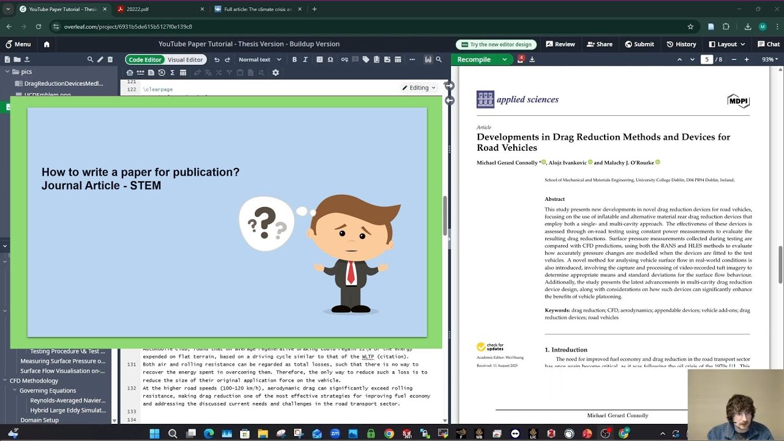The height and width of the screenshot is (441, 784).
Task: Create a new folder in file tree
Action: [x=17, y=59]
